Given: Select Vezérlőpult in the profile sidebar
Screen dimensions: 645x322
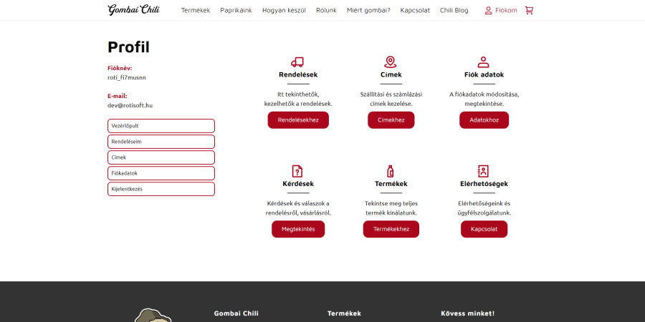Looking at the screenshot, I should [x=161, y=126].
